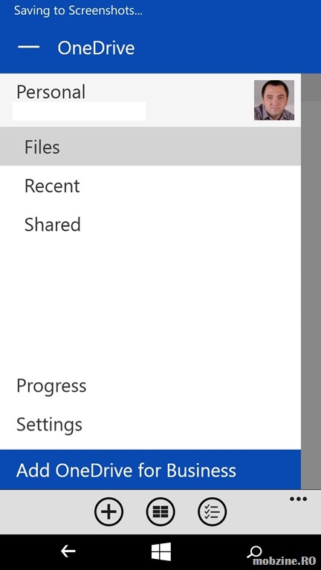Tap the Saving to Screenshots notification

(x=78, y=11)
